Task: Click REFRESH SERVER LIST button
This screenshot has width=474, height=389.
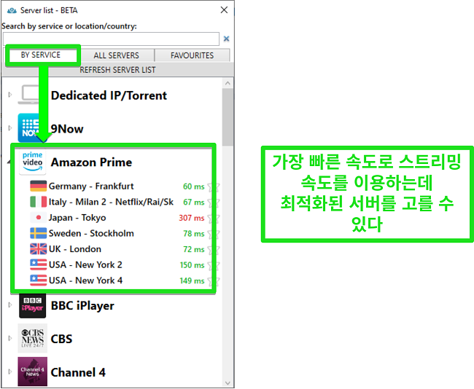Action: tap(117, 70)
